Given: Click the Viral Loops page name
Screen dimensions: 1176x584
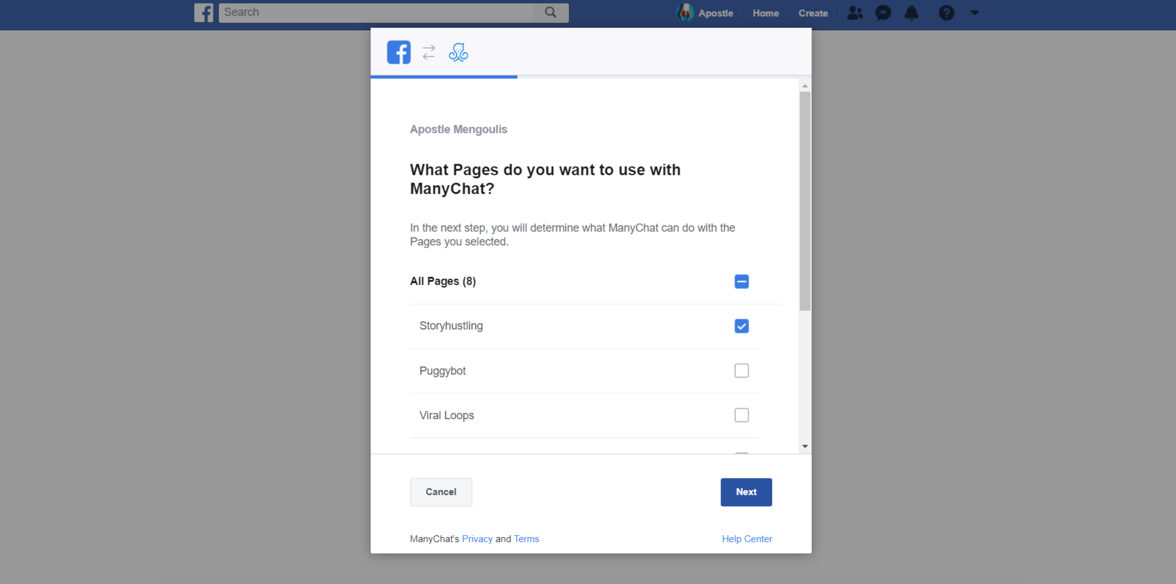Looking at the screenshot, I should click(x=447, y=416).
